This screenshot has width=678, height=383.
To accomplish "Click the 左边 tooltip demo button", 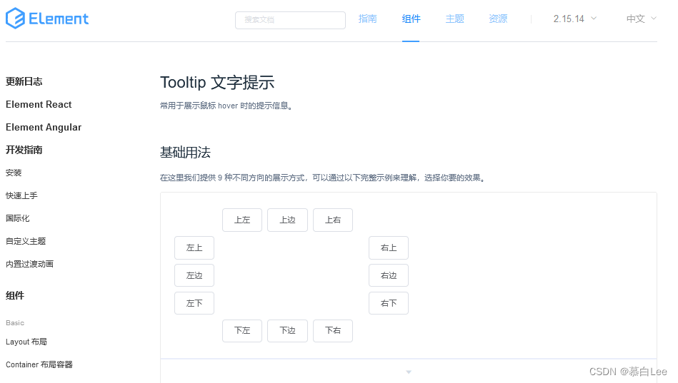I will coord(194,275).
